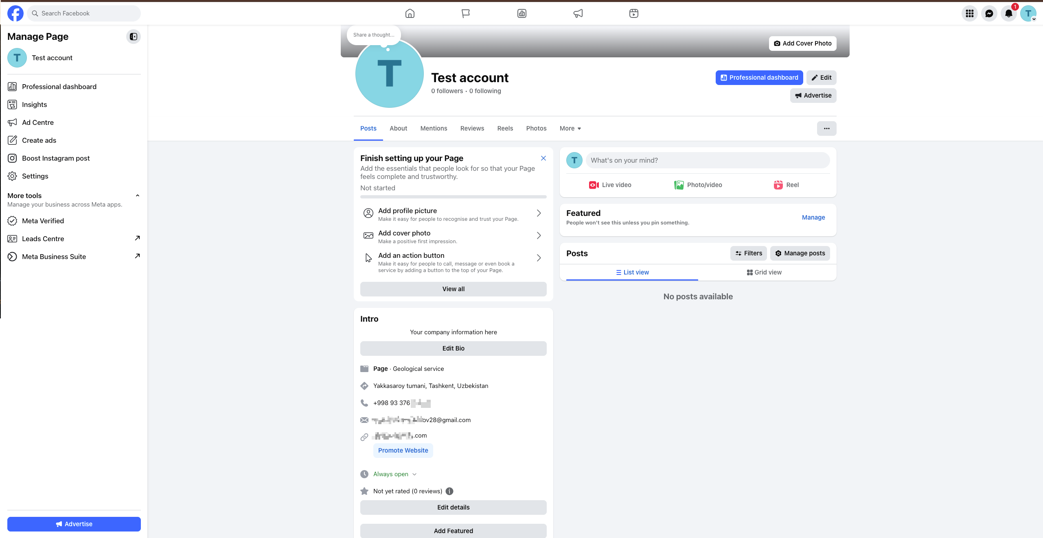This screenshot has width=1043, height=538.
Task: Open Professional dashboard in the sidebar
Action: tap(74, 87)
